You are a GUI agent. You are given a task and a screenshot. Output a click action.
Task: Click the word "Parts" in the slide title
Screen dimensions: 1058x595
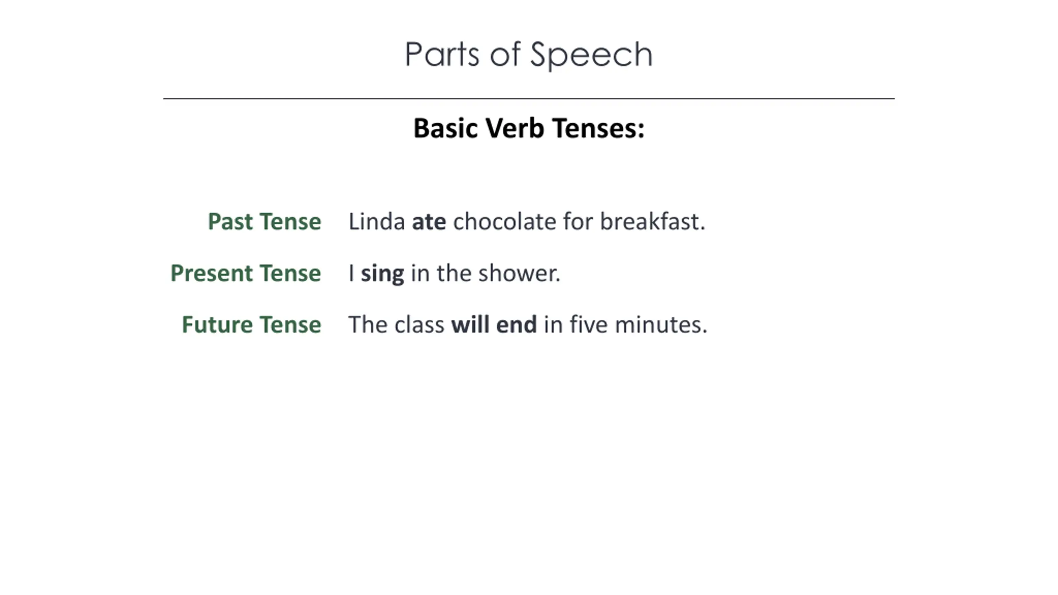coord(442,54)
